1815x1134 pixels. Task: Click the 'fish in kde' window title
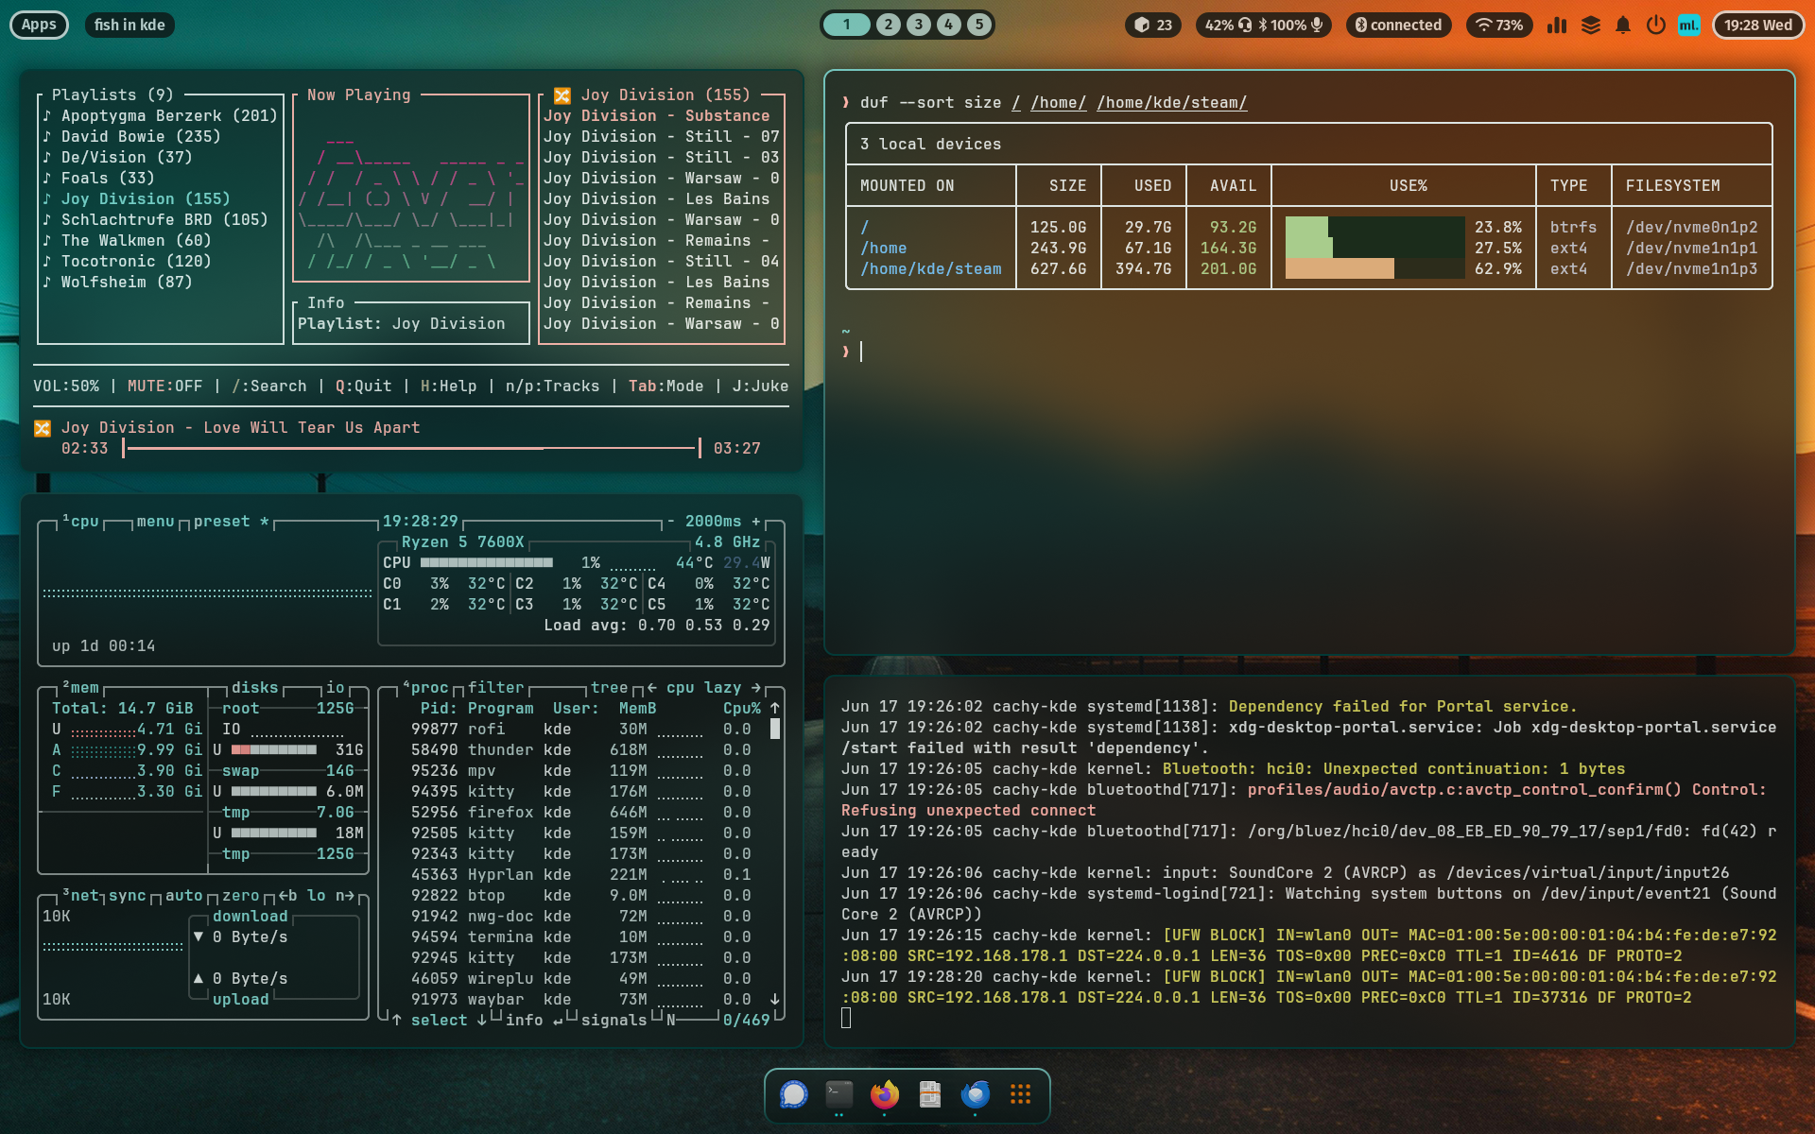[x=130, y=26]
